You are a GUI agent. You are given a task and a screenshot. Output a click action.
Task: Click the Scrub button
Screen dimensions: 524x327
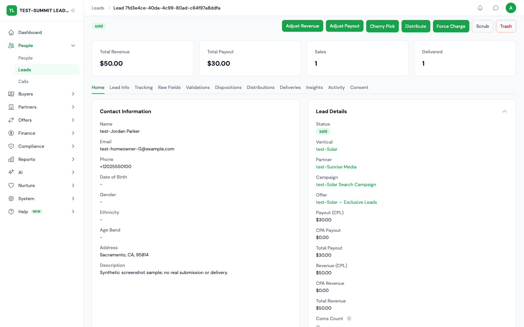pyautogui.click(x=482, y=26)
